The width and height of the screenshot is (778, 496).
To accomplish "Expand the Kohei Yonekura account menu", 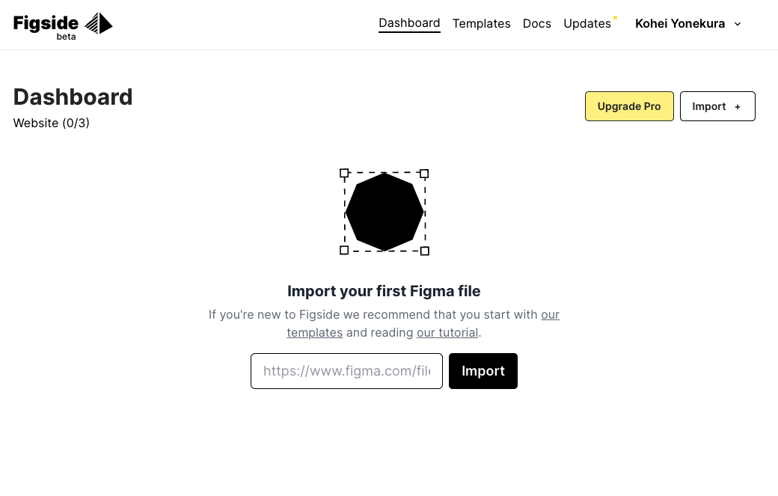I will point(688,23).
